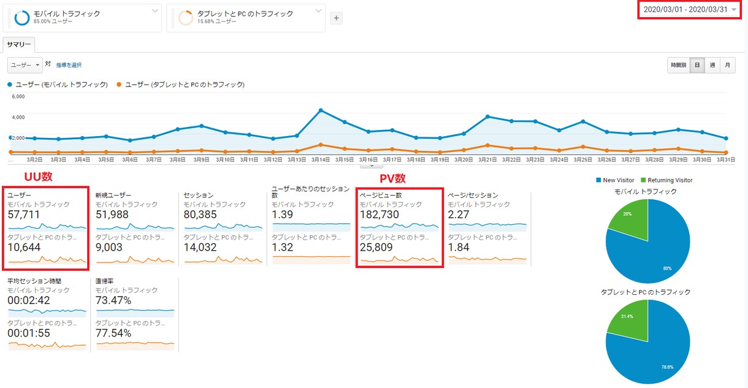Click the 3月2日 axis label on the chart
The image size is (748, 388).
click(34, 159)
